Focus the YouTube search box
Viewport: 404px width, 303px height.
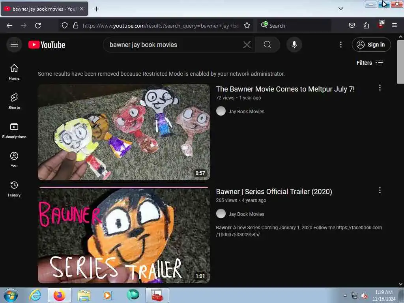(175, 45)
